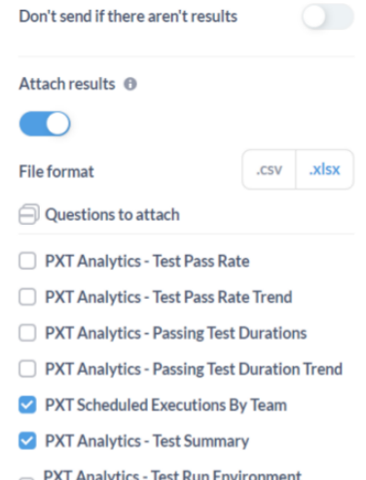The width and height of the screenshot is (366, 480).
Task: Enable Don't send if there aren't results toggle
Action: [328, 17]
